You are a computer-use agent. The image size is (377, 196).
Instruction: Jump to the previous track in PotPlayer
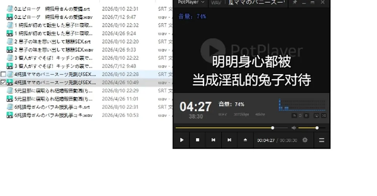coord(213,140)
